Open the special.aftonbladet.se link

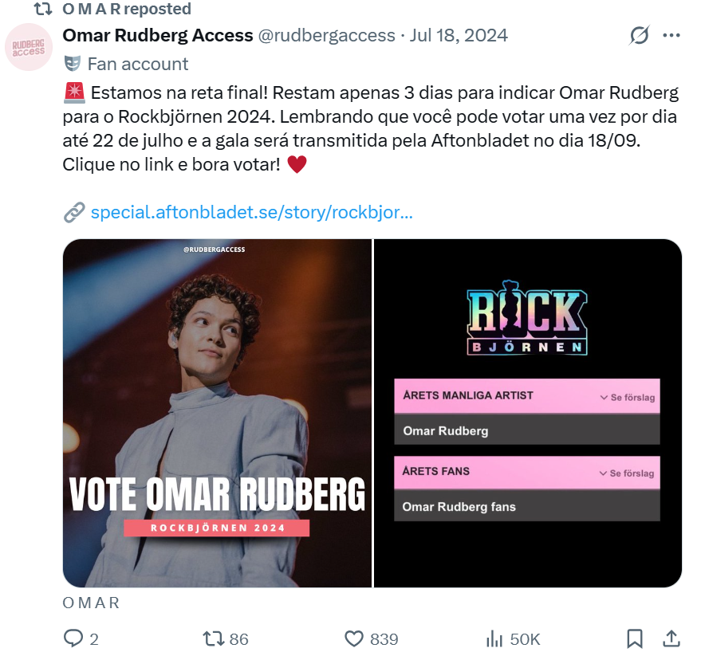(251, 213)
